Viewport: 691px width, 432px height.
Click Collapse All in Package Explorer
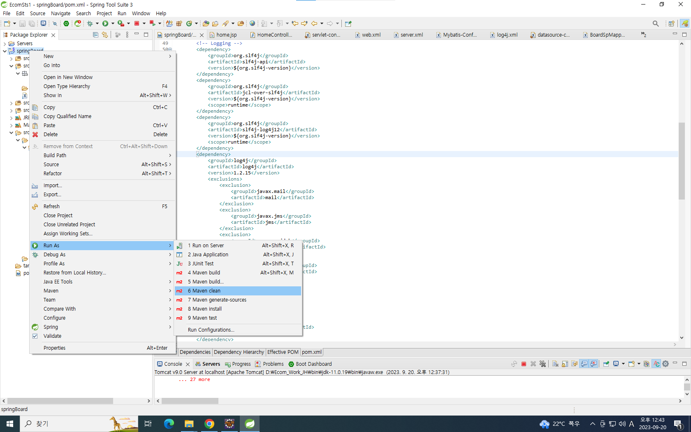coord(95,35)
